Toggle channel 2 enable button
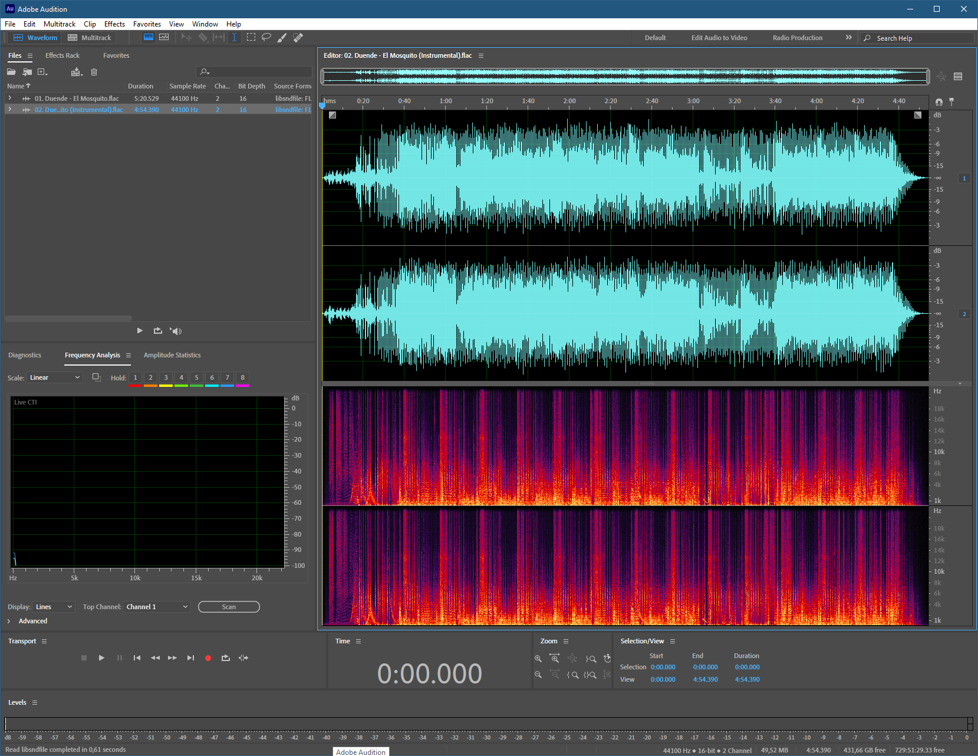 964,314
